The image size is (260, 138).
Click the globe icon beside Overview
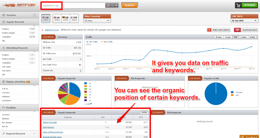coord(4,15)
